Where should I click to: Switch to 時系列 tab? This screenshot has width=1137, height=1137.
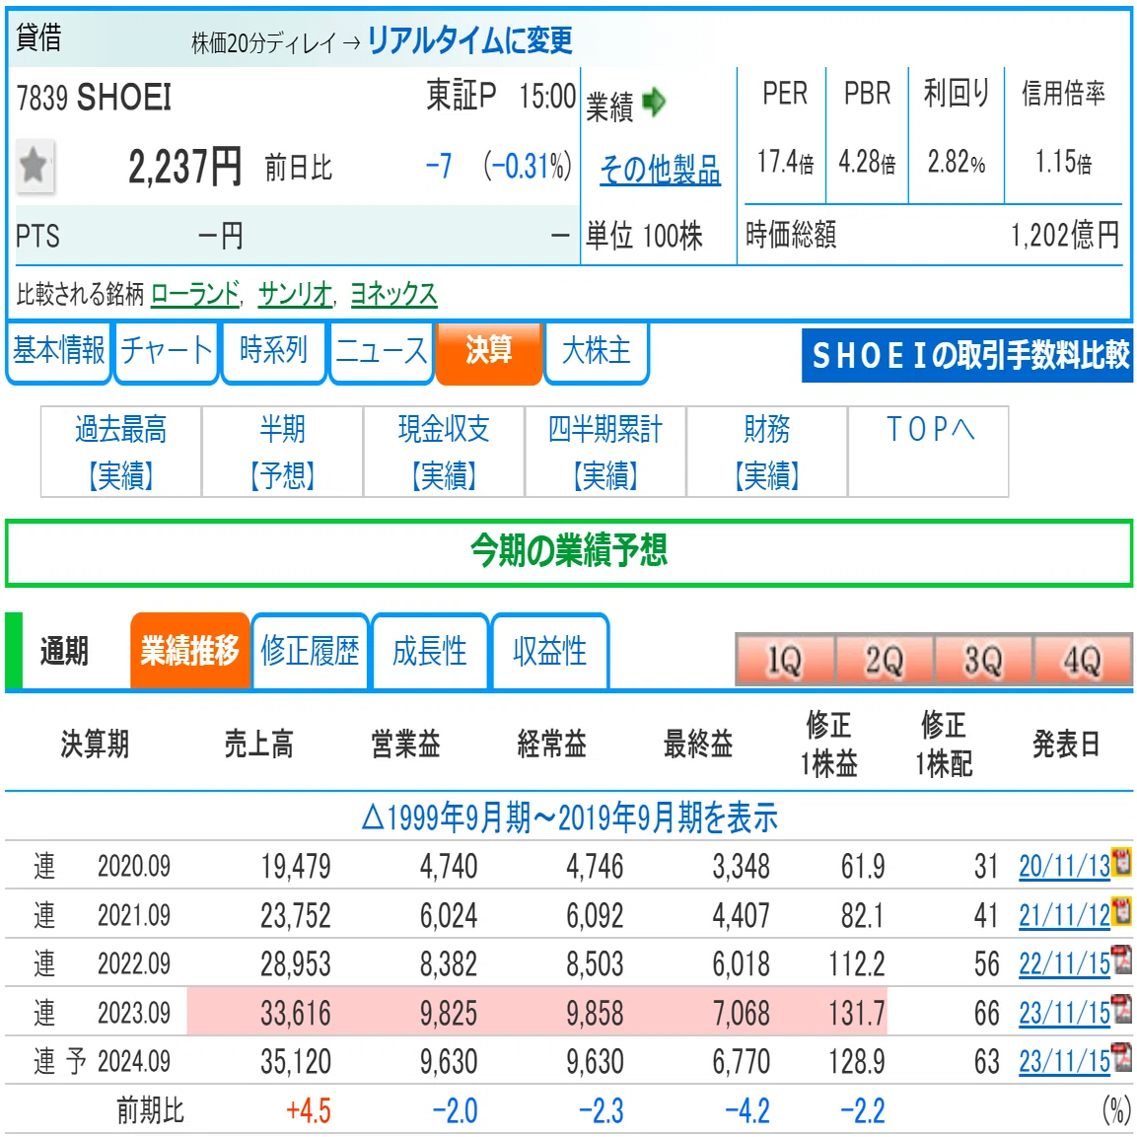coord(274,352)
